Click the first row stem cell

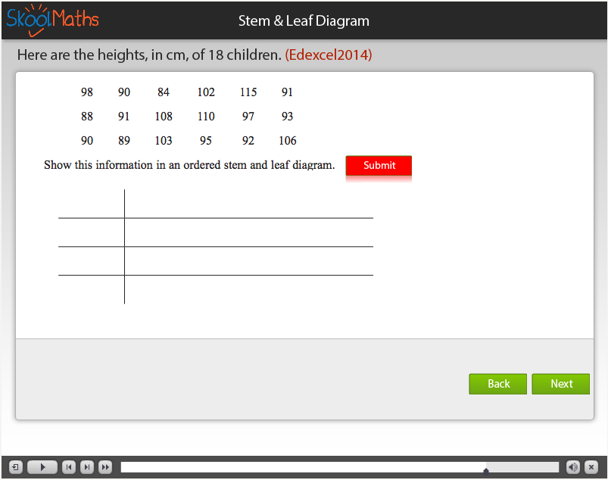(x=91, y=204)
